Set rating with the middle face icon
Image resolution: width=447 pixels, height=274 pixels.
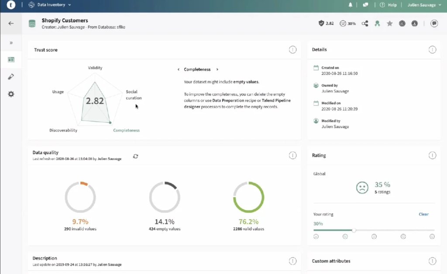pos(374,236)
